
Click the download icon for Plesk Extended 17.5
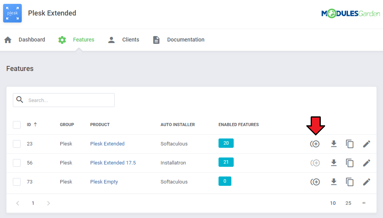click(x=334, y=163)
